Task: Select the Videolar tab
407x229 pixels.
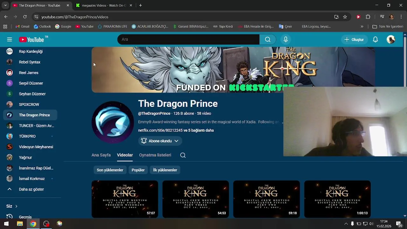Action: click(125, 155)
